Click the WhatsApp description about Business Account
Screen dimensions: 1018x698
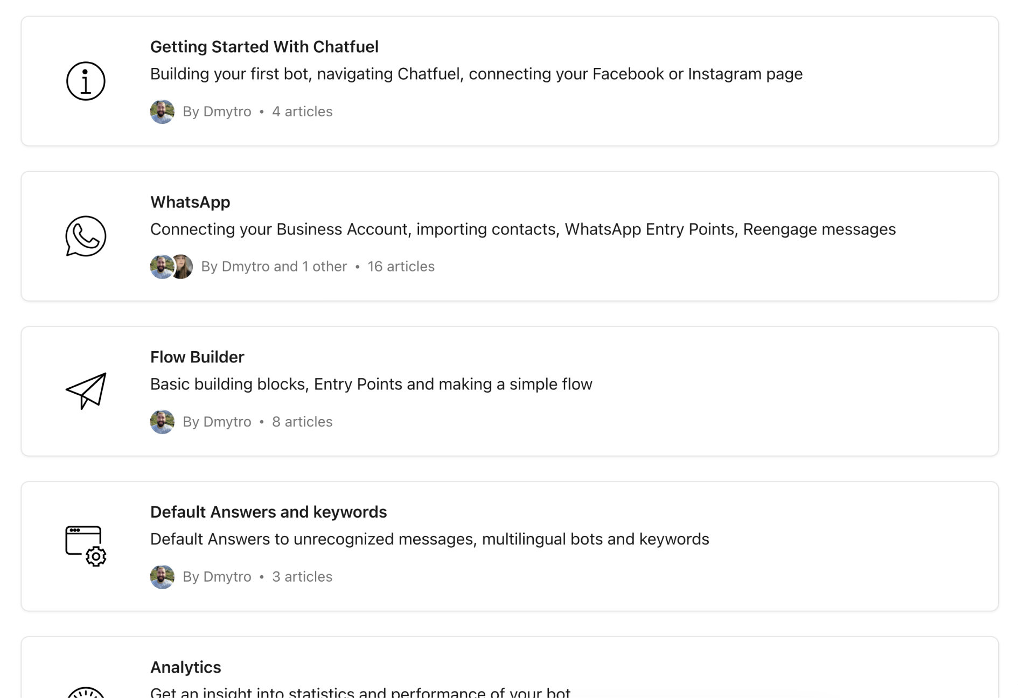(x=522, y=229)
